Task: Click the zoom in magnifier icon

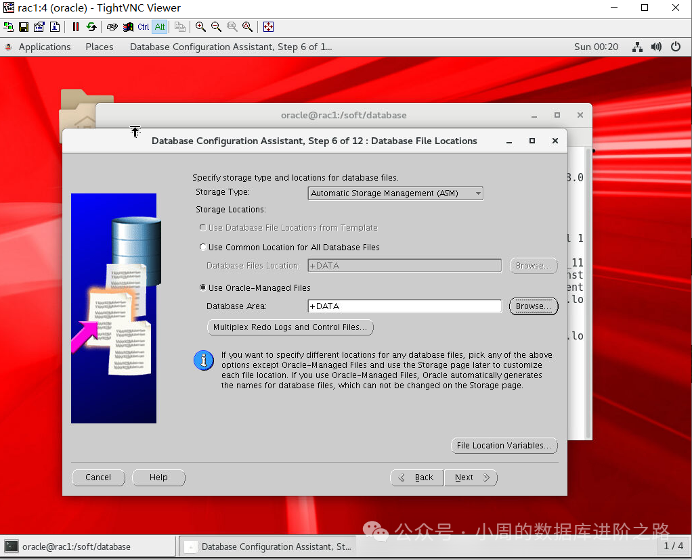Action: pos(200,27)
